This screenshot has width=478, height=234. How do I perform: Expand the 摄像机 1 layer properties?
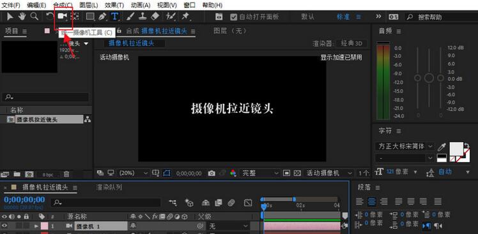36,226
